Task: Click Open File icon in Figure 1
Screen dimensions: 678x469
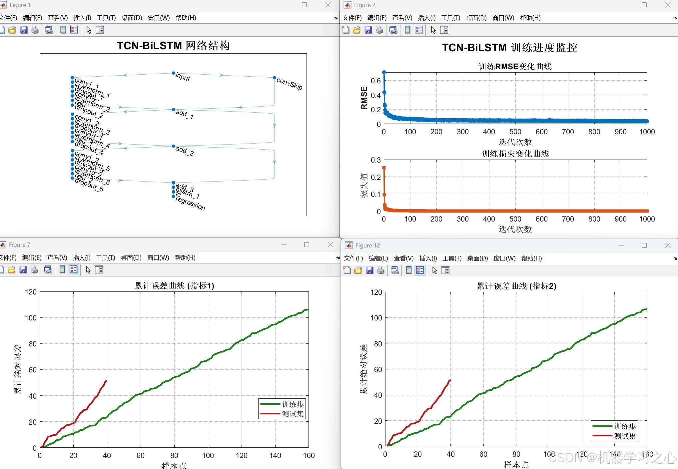Action: 12,30
